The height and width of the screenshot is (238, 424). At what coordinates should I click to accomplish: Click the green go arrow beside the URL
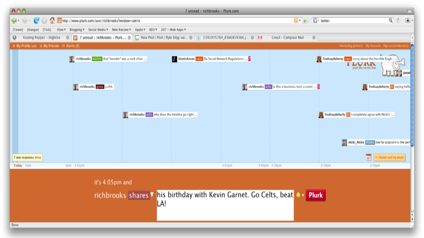pos(305,21)
